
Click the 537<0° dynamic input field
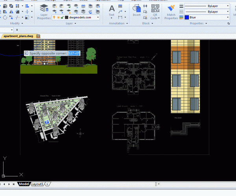(x=74, y=53)
